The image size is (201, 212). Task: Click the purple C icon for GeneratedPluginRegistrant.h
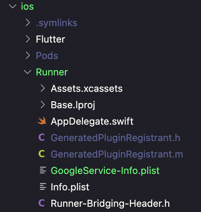42,137
